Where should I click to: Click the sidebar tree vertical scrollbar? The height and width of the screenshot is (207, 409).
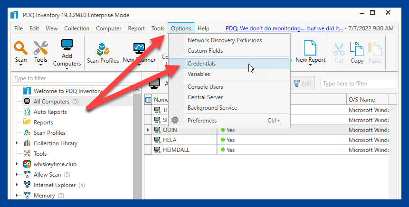click(137, 146)
